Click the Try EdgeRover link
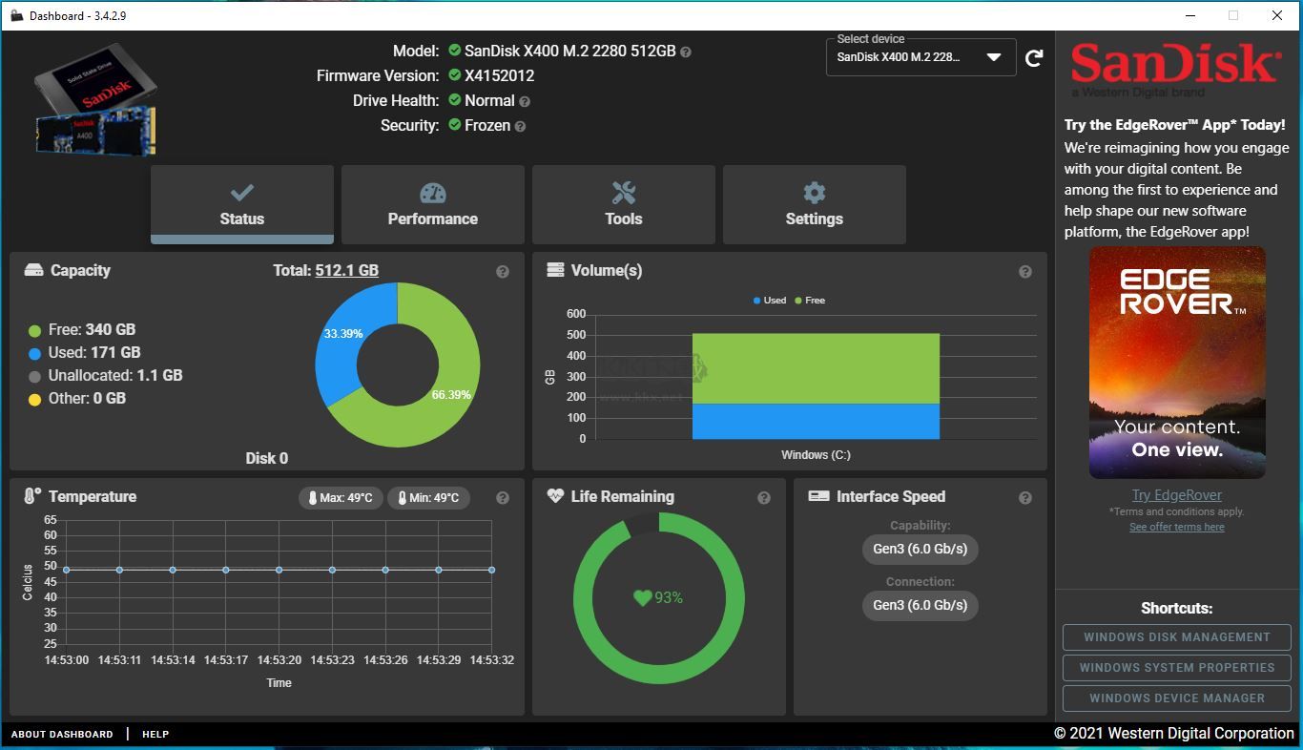Viewport: 1303px width, 750px height. point(1176,494)
